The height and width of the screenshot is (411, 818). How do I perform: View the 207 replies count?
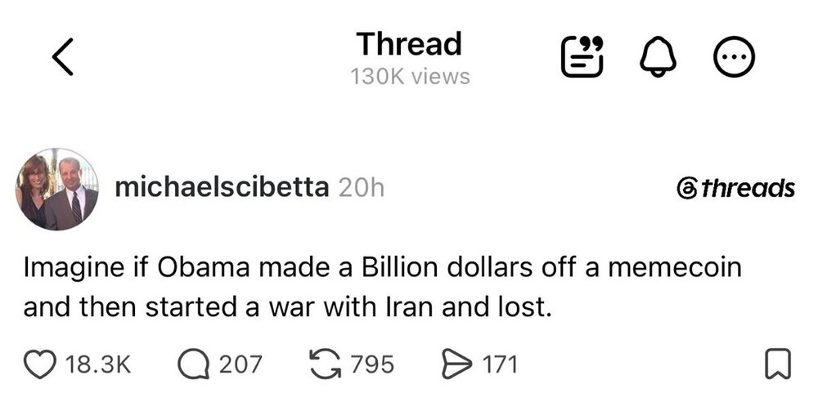click(240, 364)
